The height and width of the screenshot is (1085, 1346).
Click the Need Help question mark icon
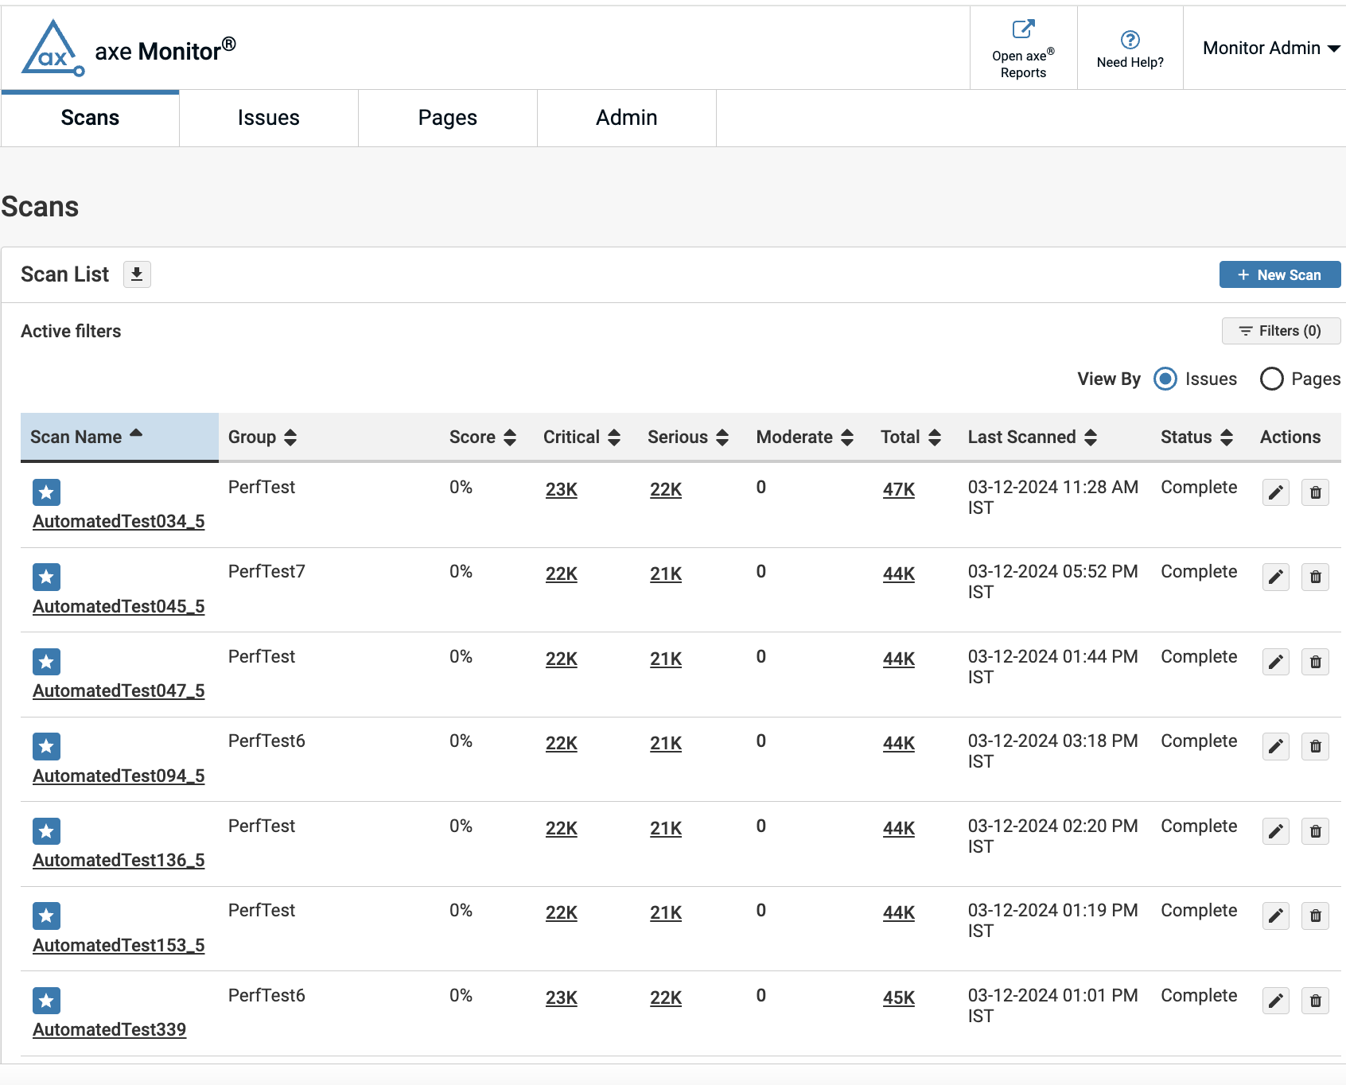click(1130, 40)
